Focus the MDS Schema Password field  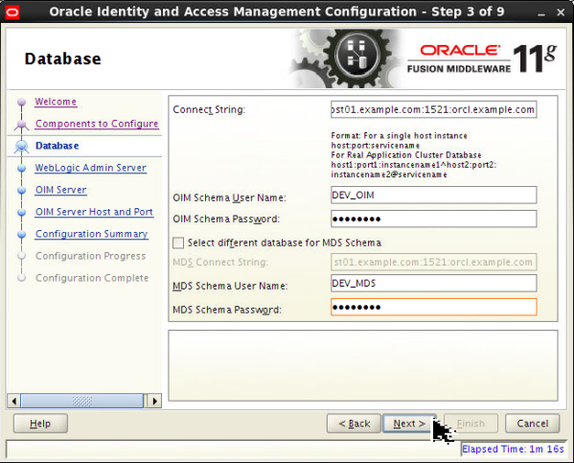click(x=433, y=307)
